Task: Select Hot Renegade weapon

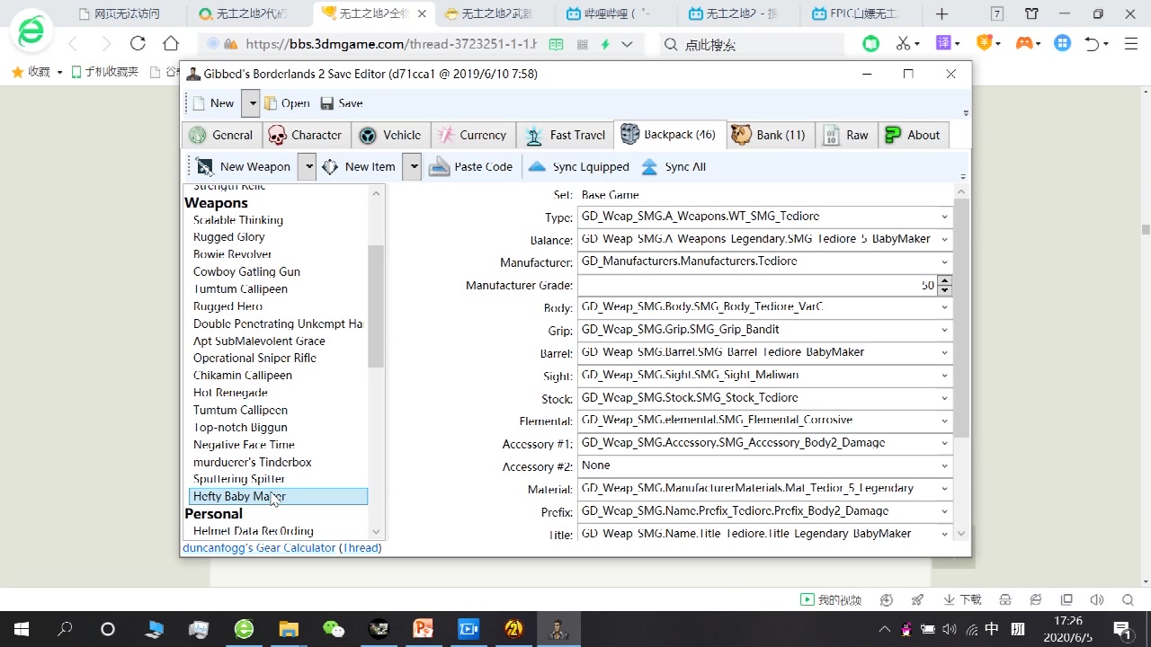Action: pyautogui.click(x=230, y=393)
